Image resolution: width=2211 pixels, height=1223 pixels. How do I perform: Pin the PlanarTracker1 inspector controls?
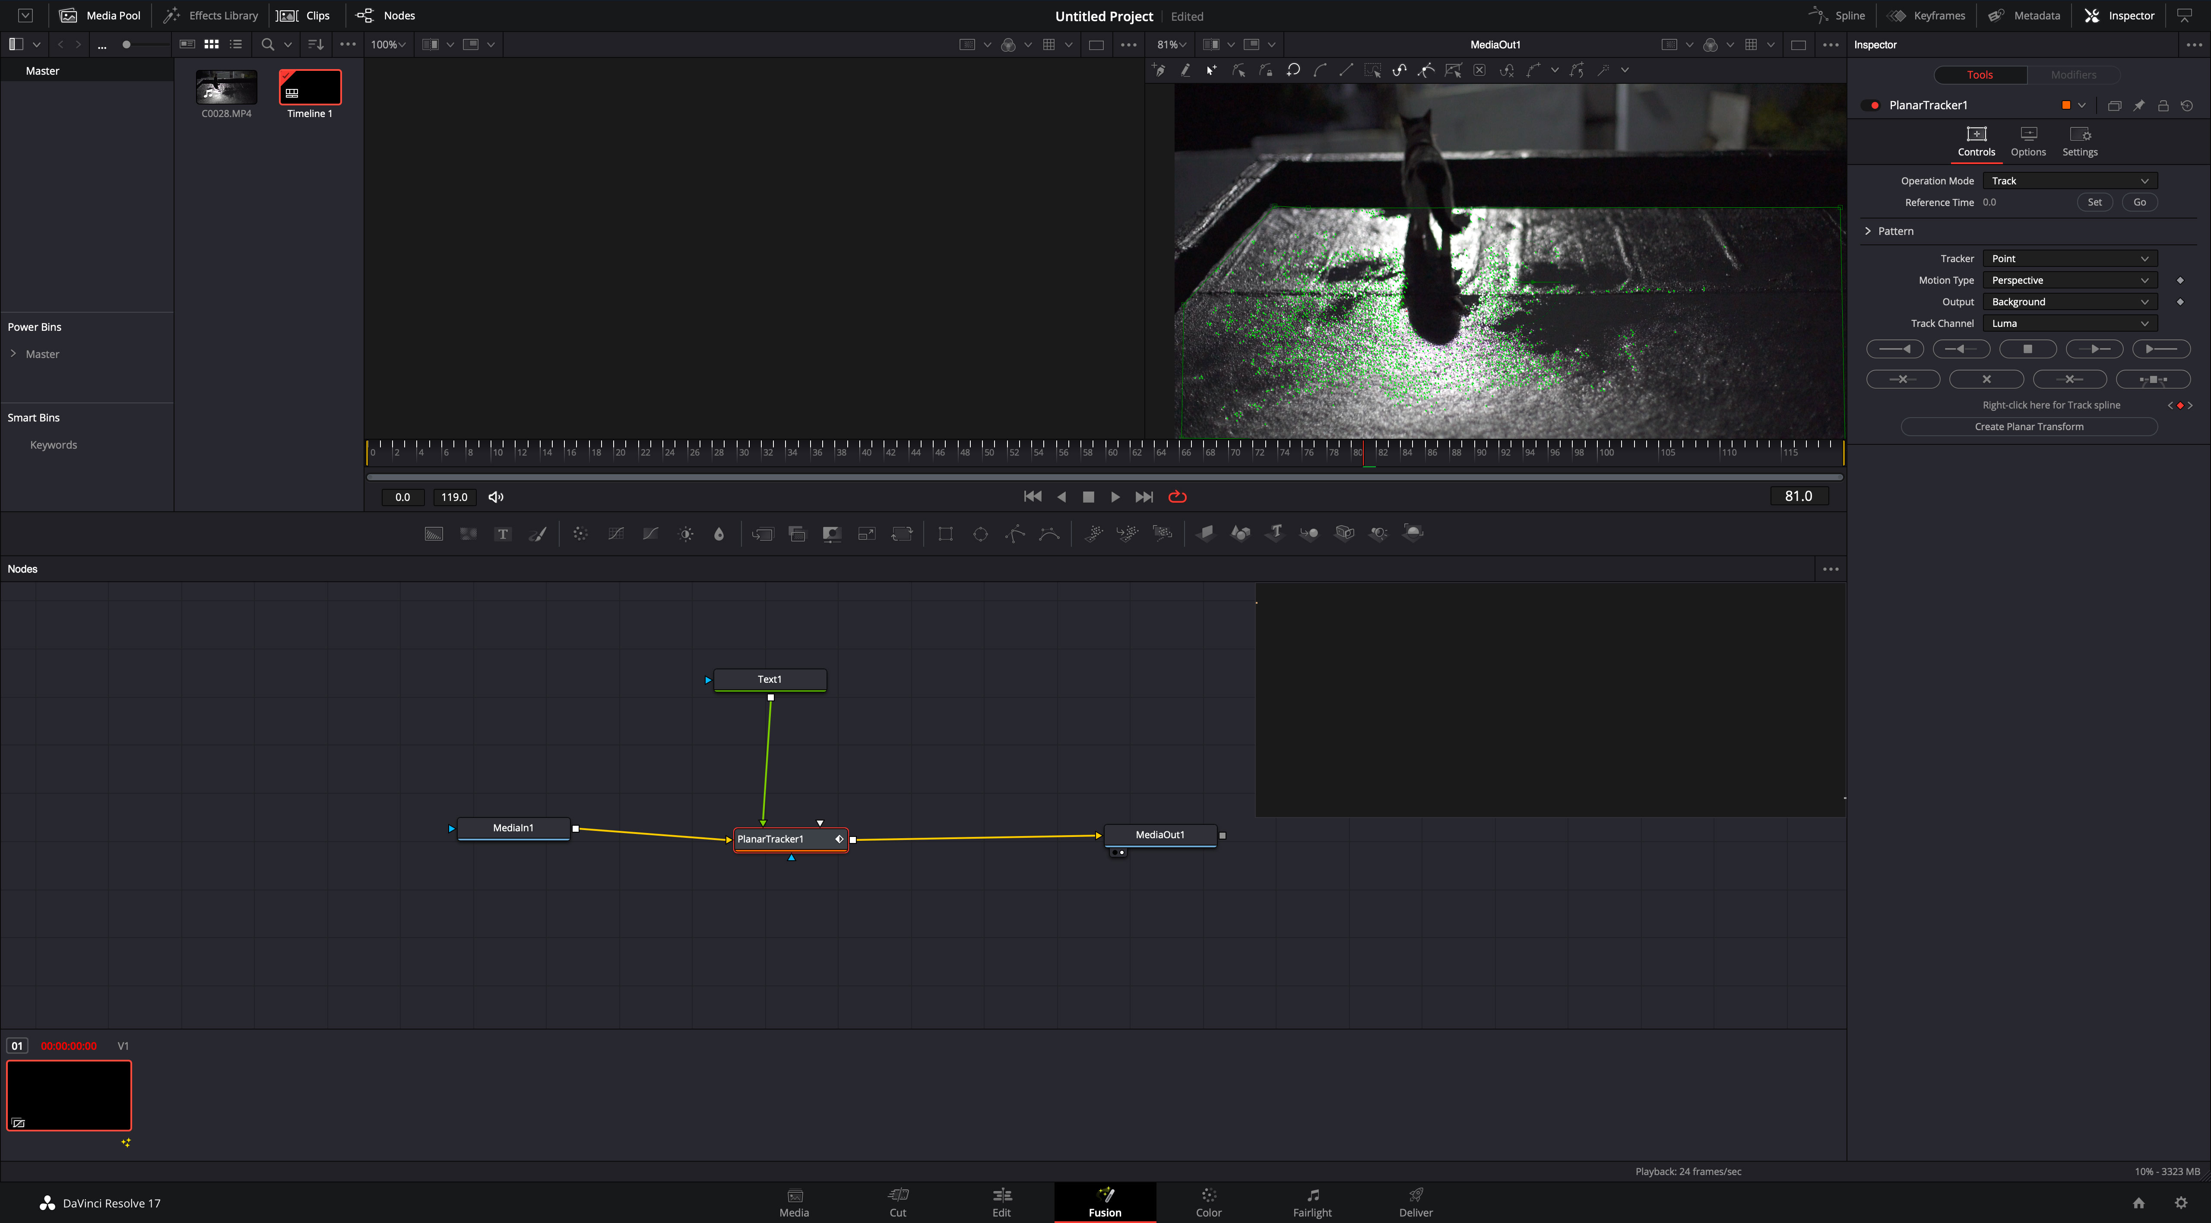coord(2139,105)
